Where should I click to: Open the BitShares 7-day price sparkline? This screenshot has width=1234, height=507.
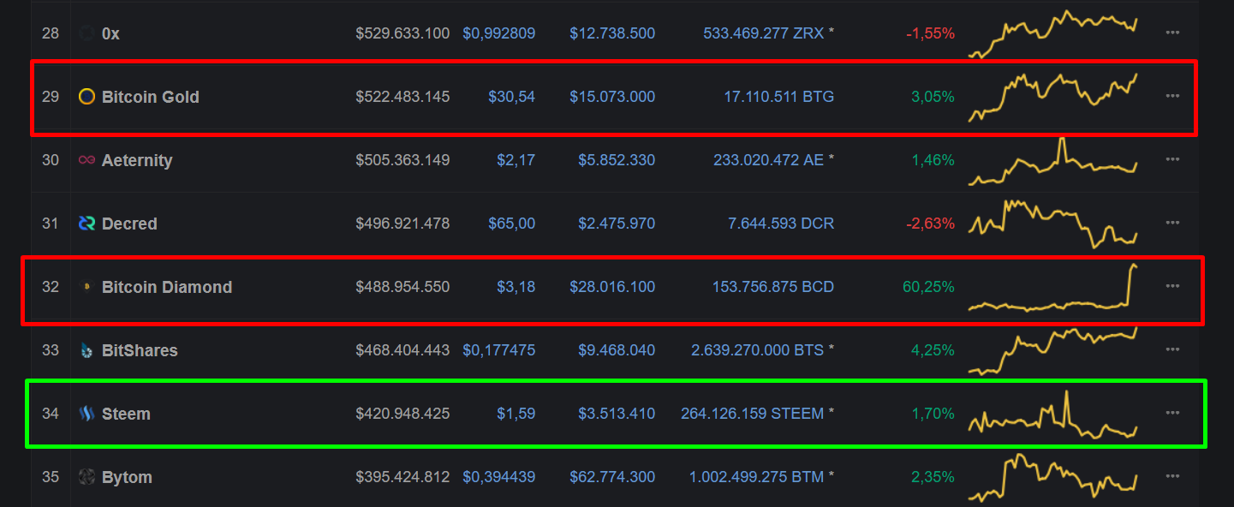(1053, 350)
